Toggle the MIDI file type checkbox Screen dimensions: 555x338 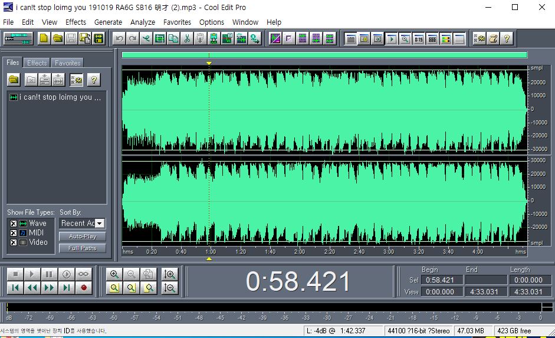[x=13, y=233]
